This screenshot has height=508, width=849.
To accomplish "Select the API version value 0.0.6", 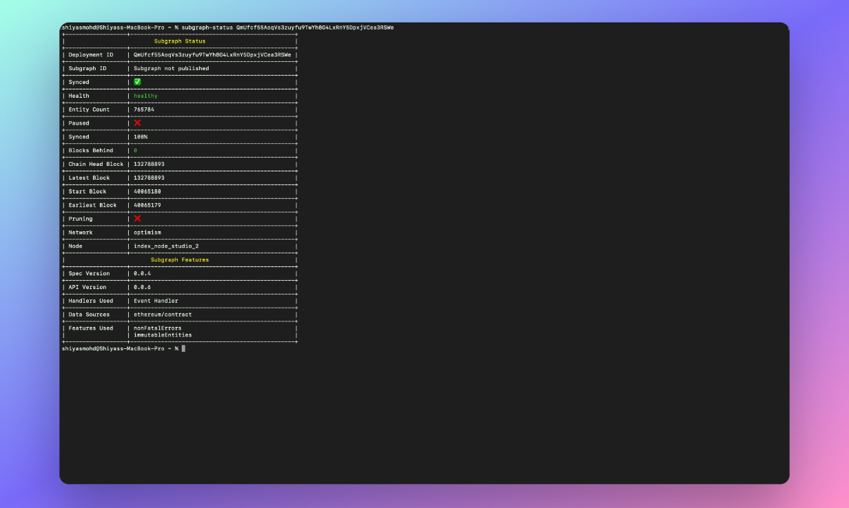I will 142,287.
